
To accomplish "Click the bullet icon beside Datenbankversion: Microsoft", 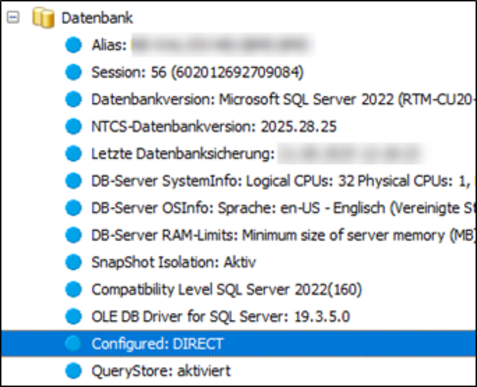I will (x=73, y=99).
